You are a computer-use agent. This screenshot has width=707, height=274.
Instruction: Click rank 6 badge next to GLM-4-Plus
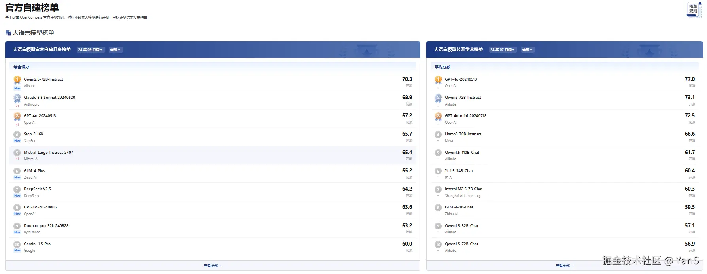point(17,171)
